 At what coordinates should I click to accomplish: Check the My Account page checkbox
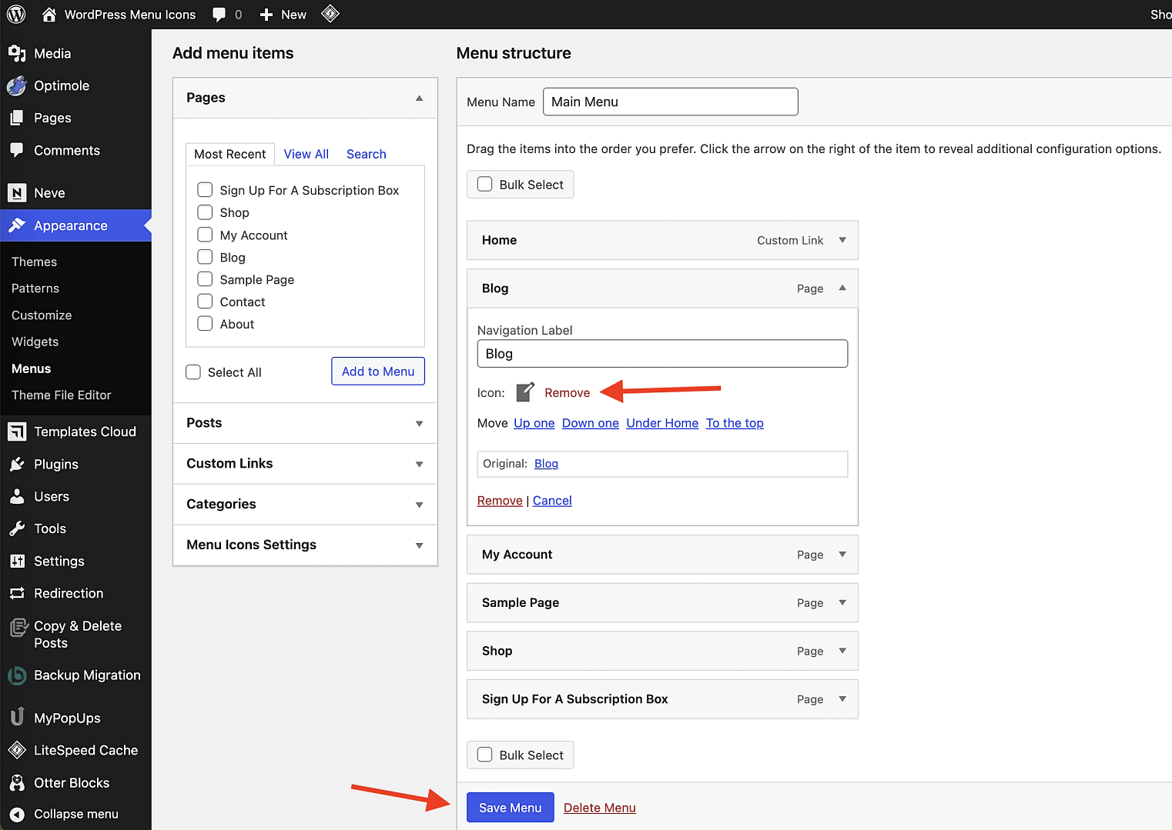coord(205,235)
